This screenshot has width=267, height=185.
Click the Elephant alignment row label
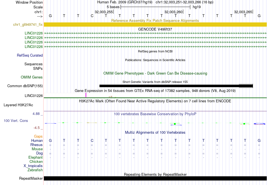pyautogui.click(x=36, y=158)
